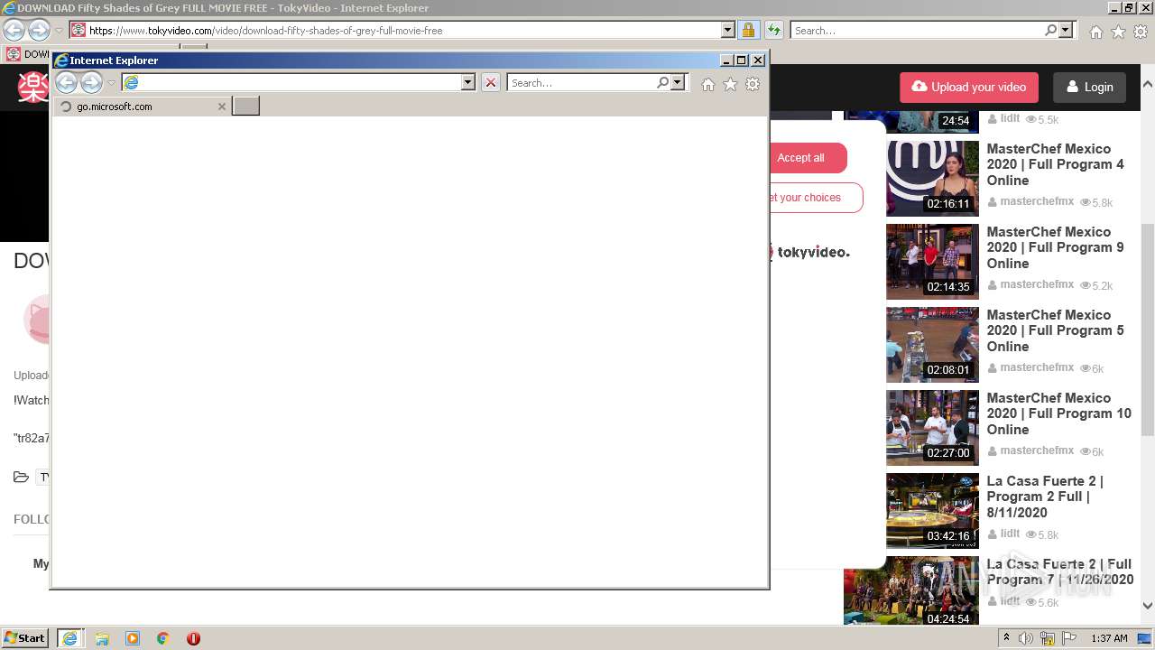Open Home icon in main browser window
Image resolution: width=1155 pixels, height=650 pixels.
(1095, 32)
